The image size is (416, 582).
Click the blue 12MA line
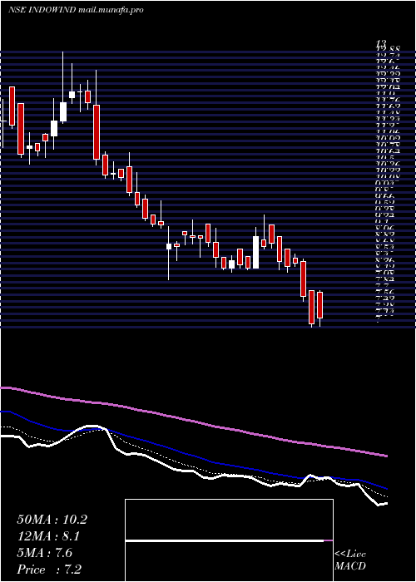click(x=193, y=455)
